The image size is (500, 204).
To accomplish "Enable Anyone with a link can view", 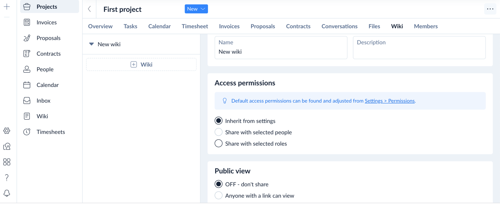I will tap(219, 196).
